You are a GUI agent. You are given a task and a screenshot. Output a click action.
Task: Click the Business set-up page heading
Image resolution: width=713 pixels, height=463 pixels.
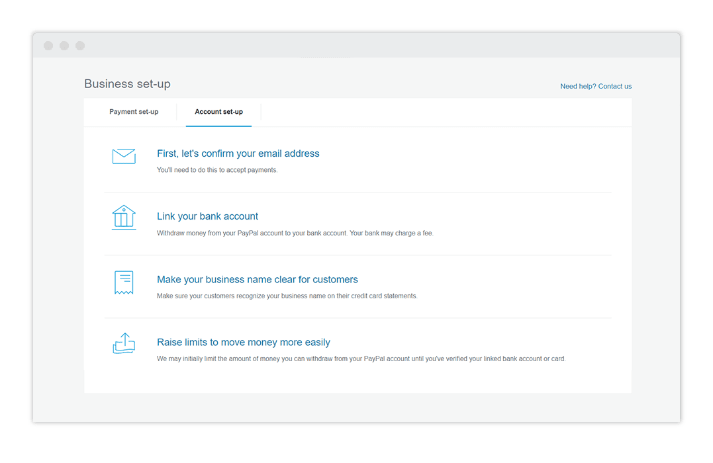tap(127, 84)
